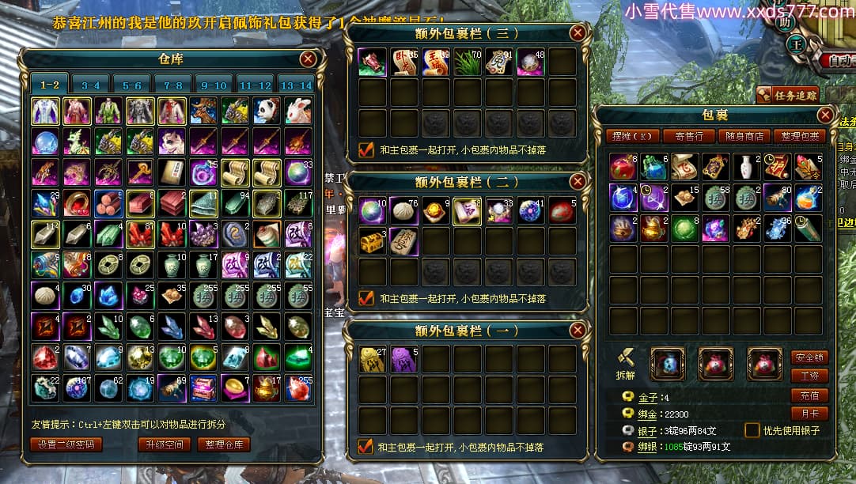The width and height of the screenshot is (856, 484).
Task: Click the 拆解 hammer icon
Action: (626, 364)
